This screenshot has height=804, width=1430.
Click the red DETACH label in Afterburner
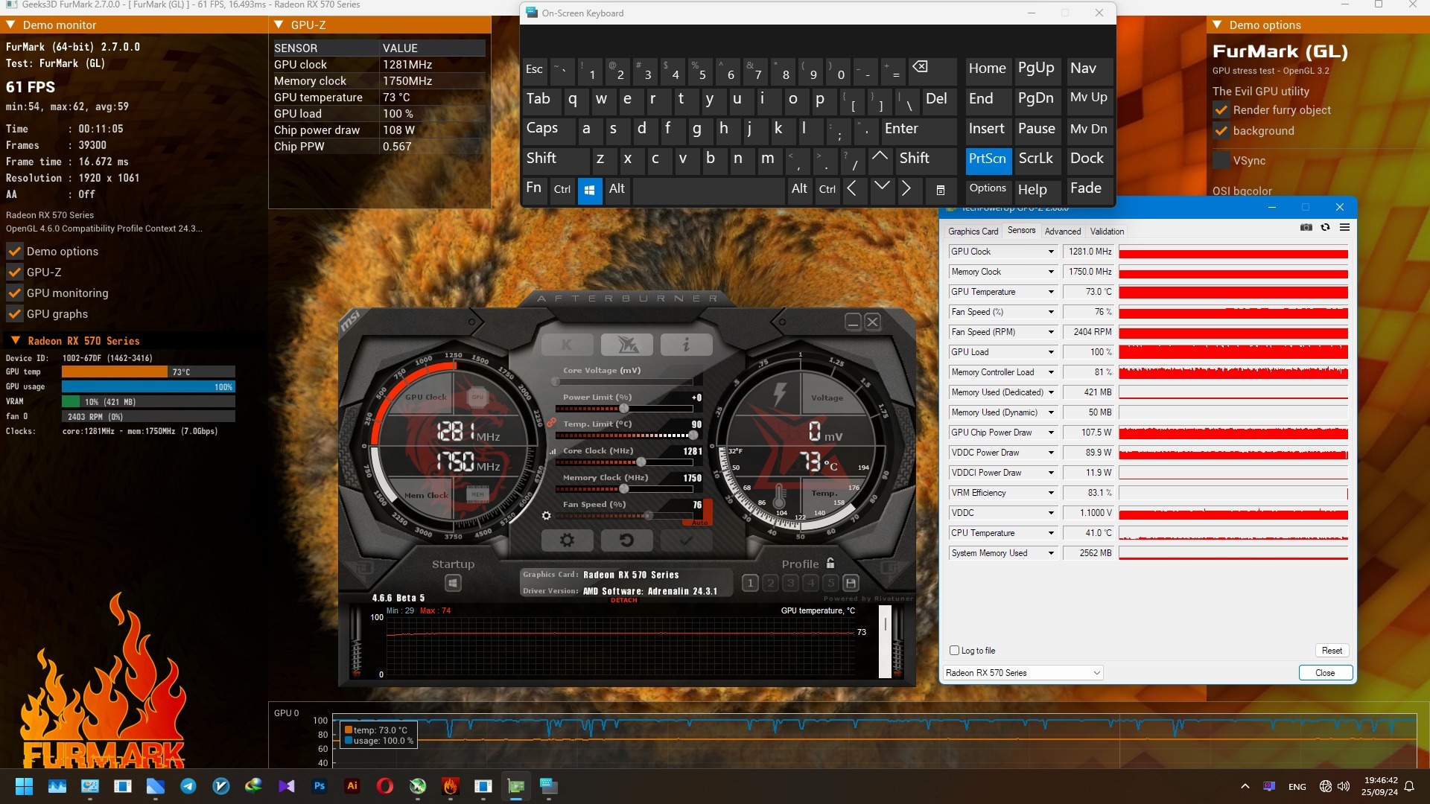click(624, 600)
